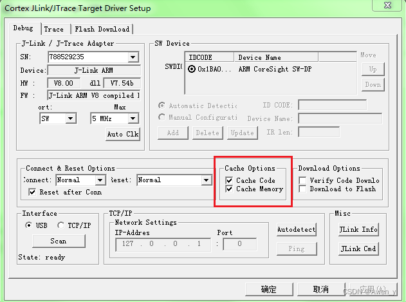Viewport: 406px width, 302px height.
Task: Open the SW port dropdown
Action: point(70,118)
